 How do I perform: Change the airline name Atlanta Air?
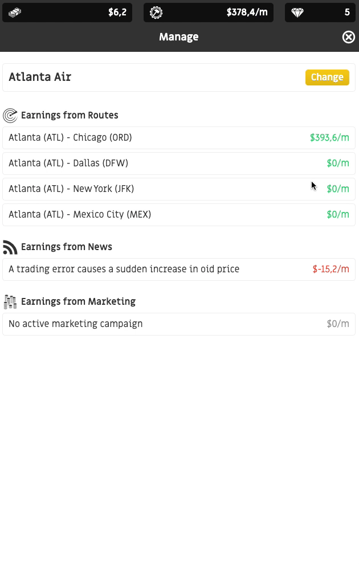click(x=327, y=77)
